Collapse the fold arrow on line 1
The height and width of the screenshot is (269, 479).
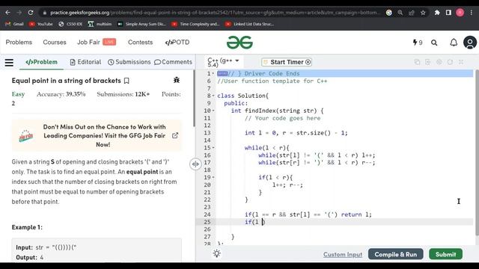point(213,73)
